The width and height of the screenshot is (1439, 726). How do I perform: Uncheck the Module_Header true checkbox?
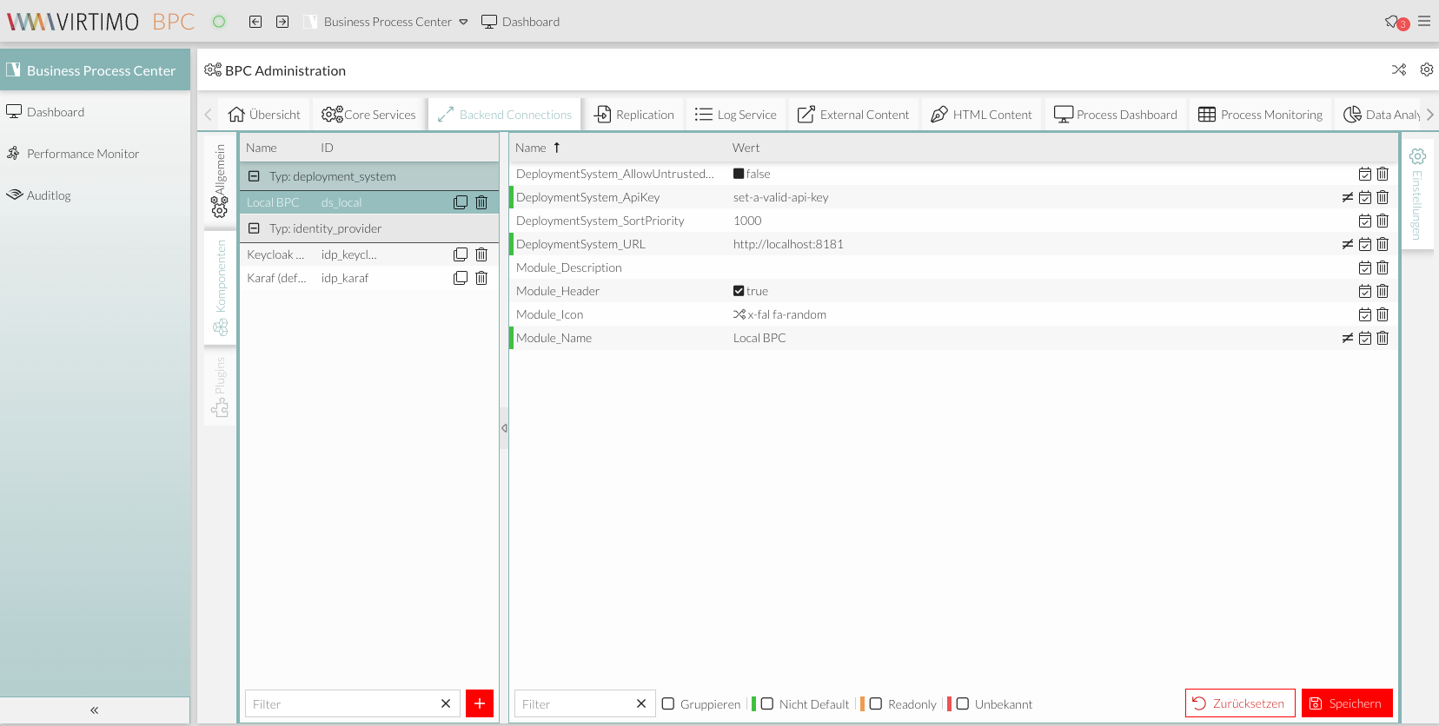[739, 291]
